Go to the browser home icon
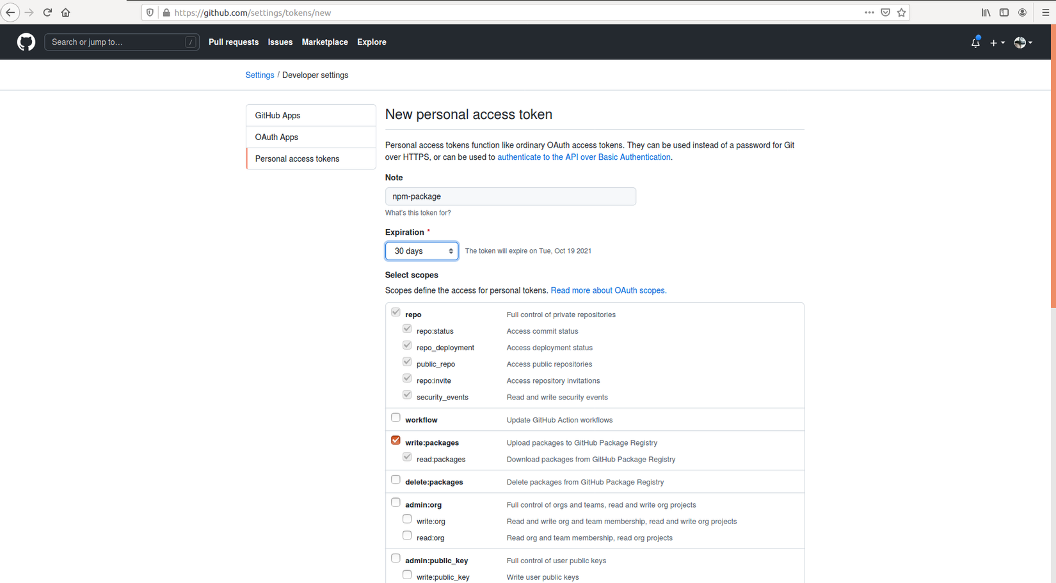The height and width of the screenshot is (583, 1056). pyautogui.click(x=65, y=13)
